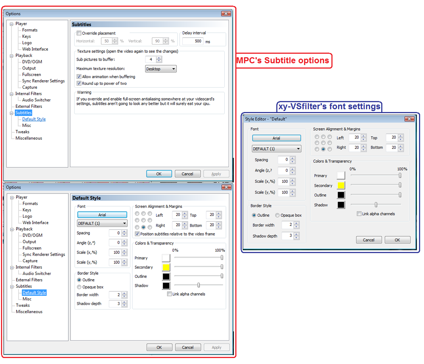
Task: Click the Shadow depth field on the Default Style page
Action: click(x=115, y=304)
